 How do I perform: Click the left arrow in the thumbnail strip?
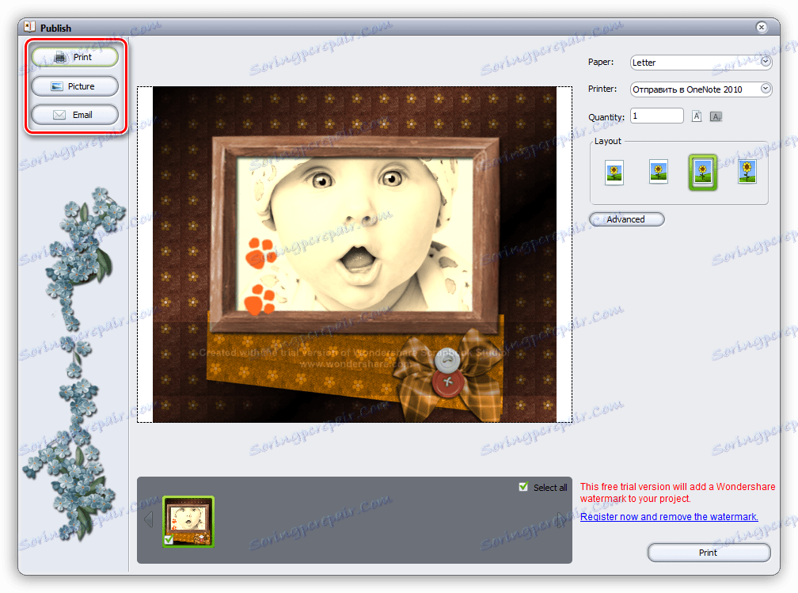click(x=148, y=519)
